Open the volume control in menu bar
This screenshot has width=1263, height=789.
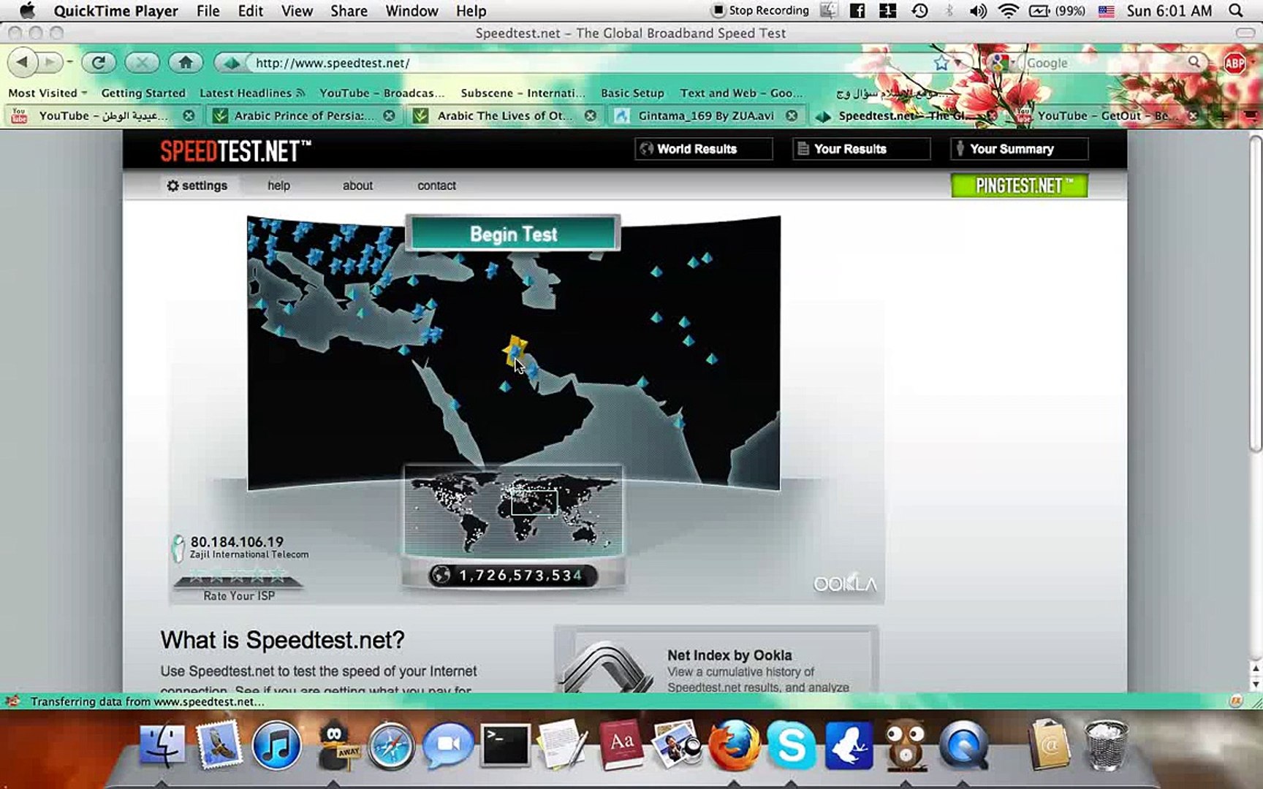[x=977, y=10]
